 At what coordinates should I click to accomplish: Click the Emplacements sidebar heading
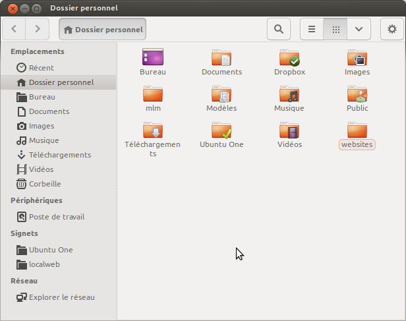tap(38, 51)
